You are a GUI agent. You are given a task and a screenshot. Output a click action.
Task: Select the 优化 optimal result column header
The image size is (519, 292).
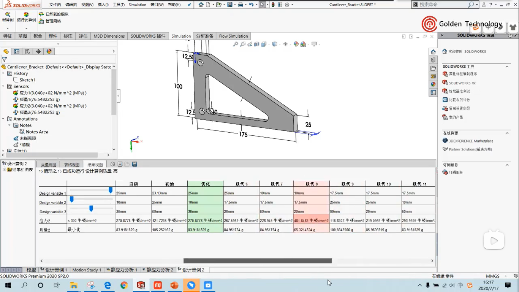[205, 184]
